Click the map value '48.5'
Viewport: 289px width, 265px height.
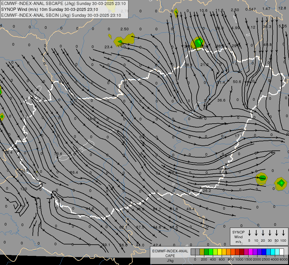pyautogui.click(x=174, y=227)
